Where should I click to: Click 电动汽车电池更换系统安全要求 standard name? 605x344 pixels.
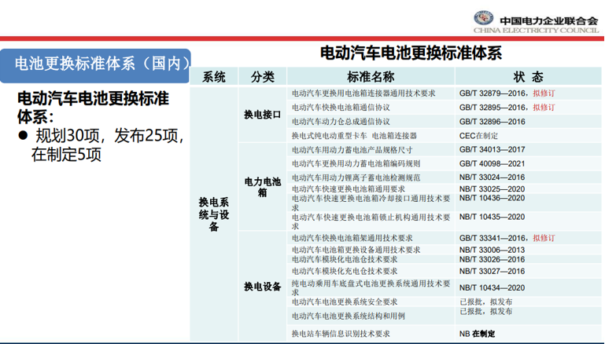[x=345, y=302]
